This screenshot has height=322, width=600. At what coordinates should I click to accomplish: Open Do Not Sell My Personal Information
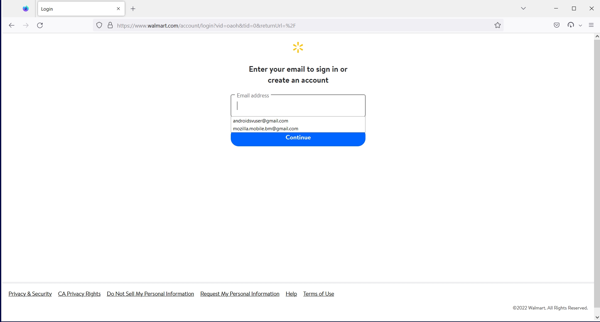150,294
